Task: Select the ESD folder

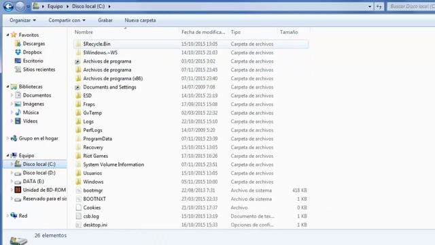Action: [x=88, y=96]
